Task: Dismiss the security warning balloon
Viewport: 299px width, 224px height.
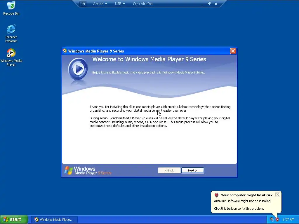Action: (x=278, y=195)
